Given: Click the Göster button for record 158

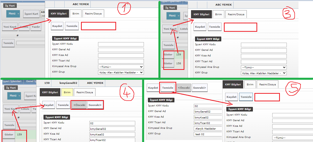Looking at the screenshot, I should coord(168,64).
